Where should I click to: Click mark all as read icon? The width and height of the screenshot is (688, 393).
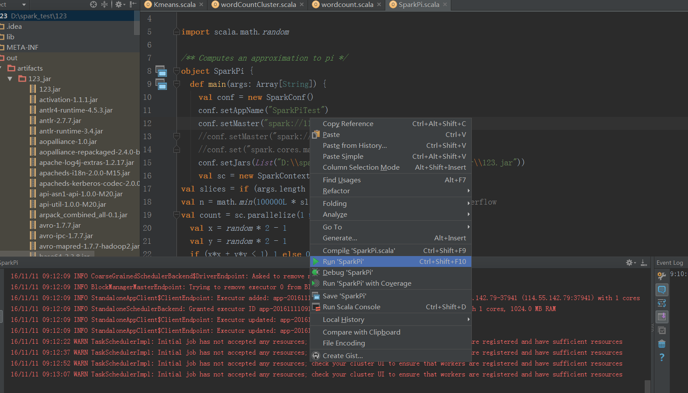tap(662, 330)
